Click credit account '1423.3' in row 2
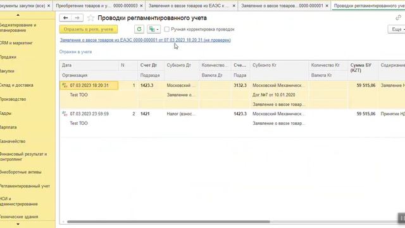This screenshot has width=405, height=228. tap(240, 114)
